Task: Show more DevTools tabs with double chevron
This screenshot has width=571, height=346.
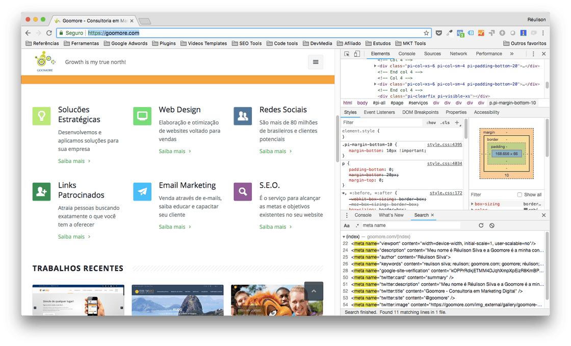Action: point(511,54)
